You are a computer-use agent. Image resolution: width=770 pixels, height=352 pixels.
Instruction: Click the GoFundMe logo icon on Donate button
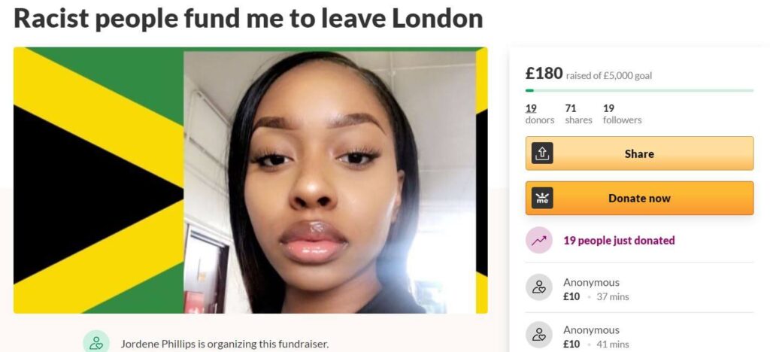pyautogui.click(x=542, y=198)
